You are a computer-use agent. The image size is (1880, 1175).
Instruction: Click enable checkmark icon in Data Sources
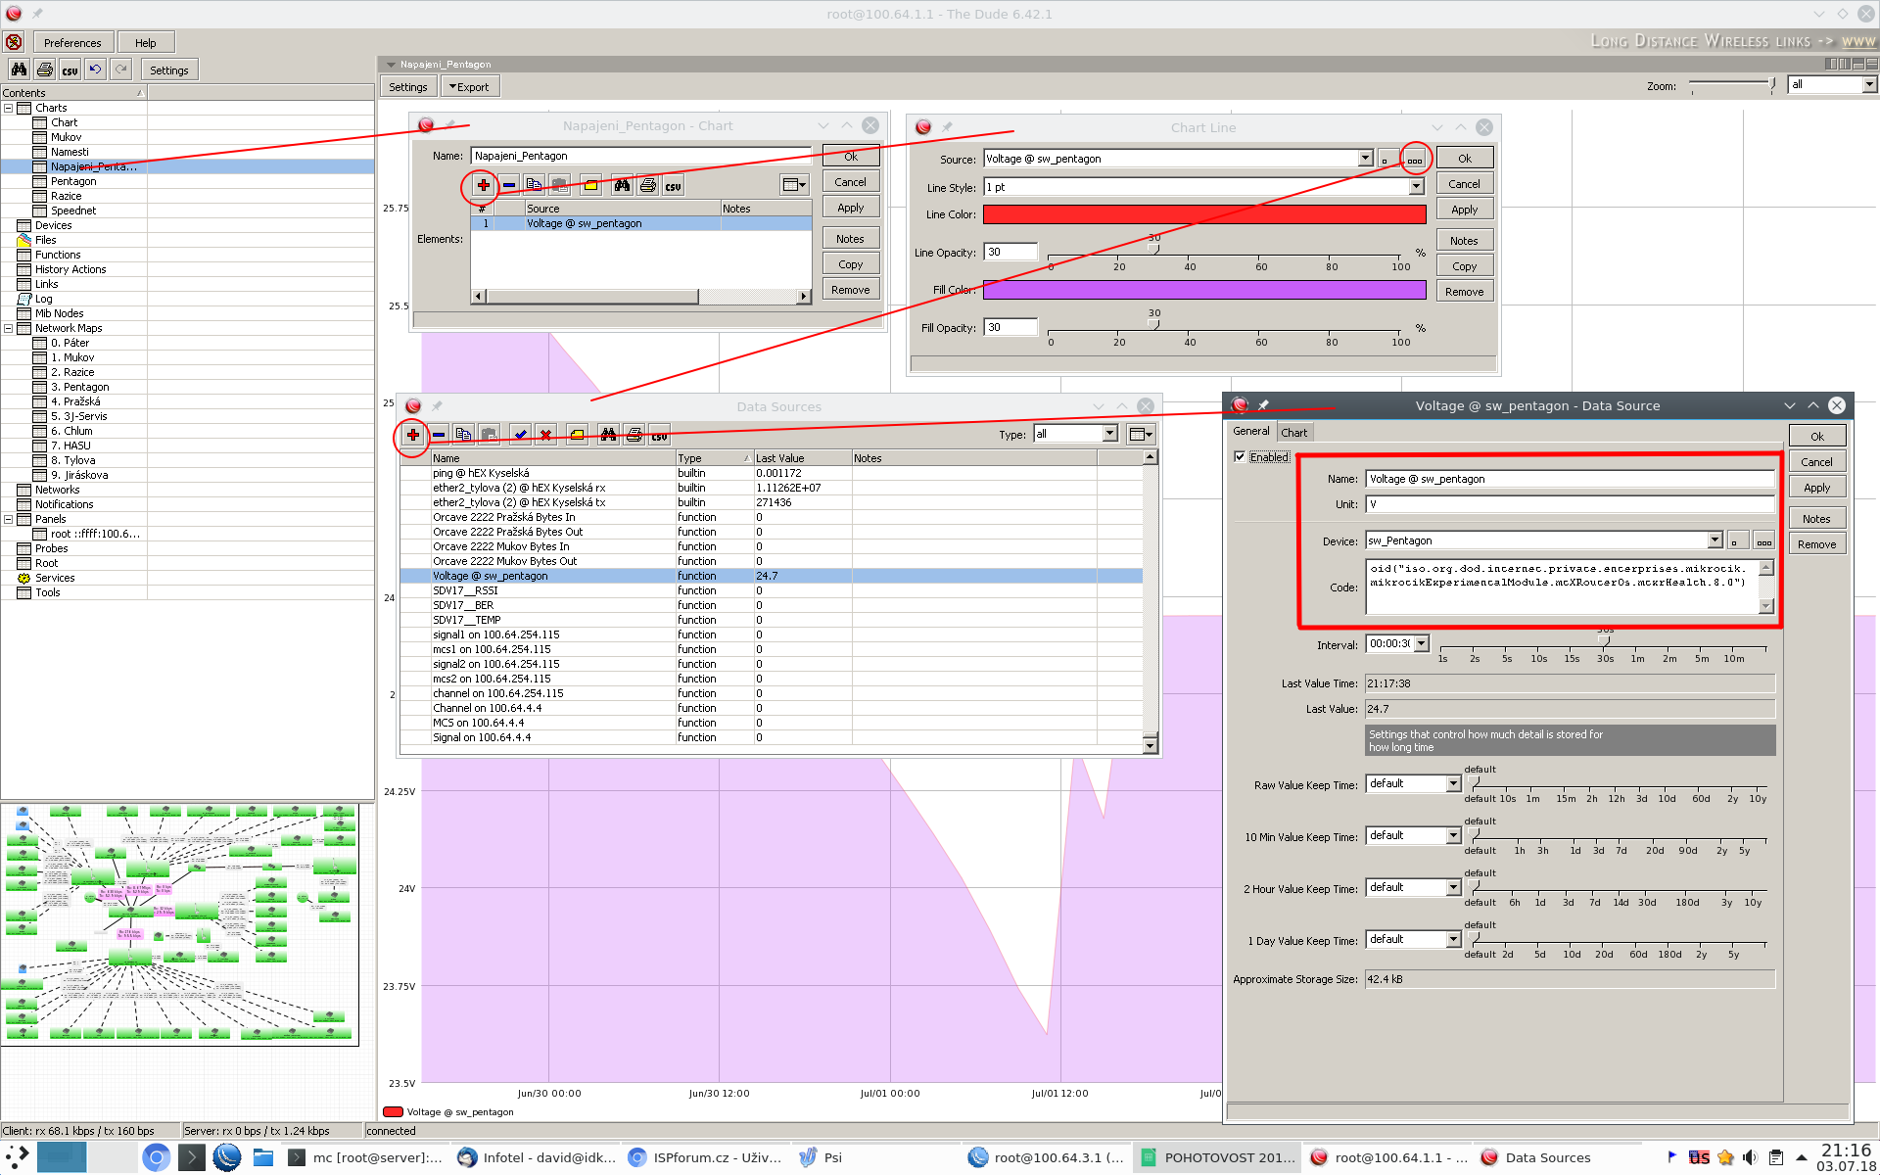(521, 435)
